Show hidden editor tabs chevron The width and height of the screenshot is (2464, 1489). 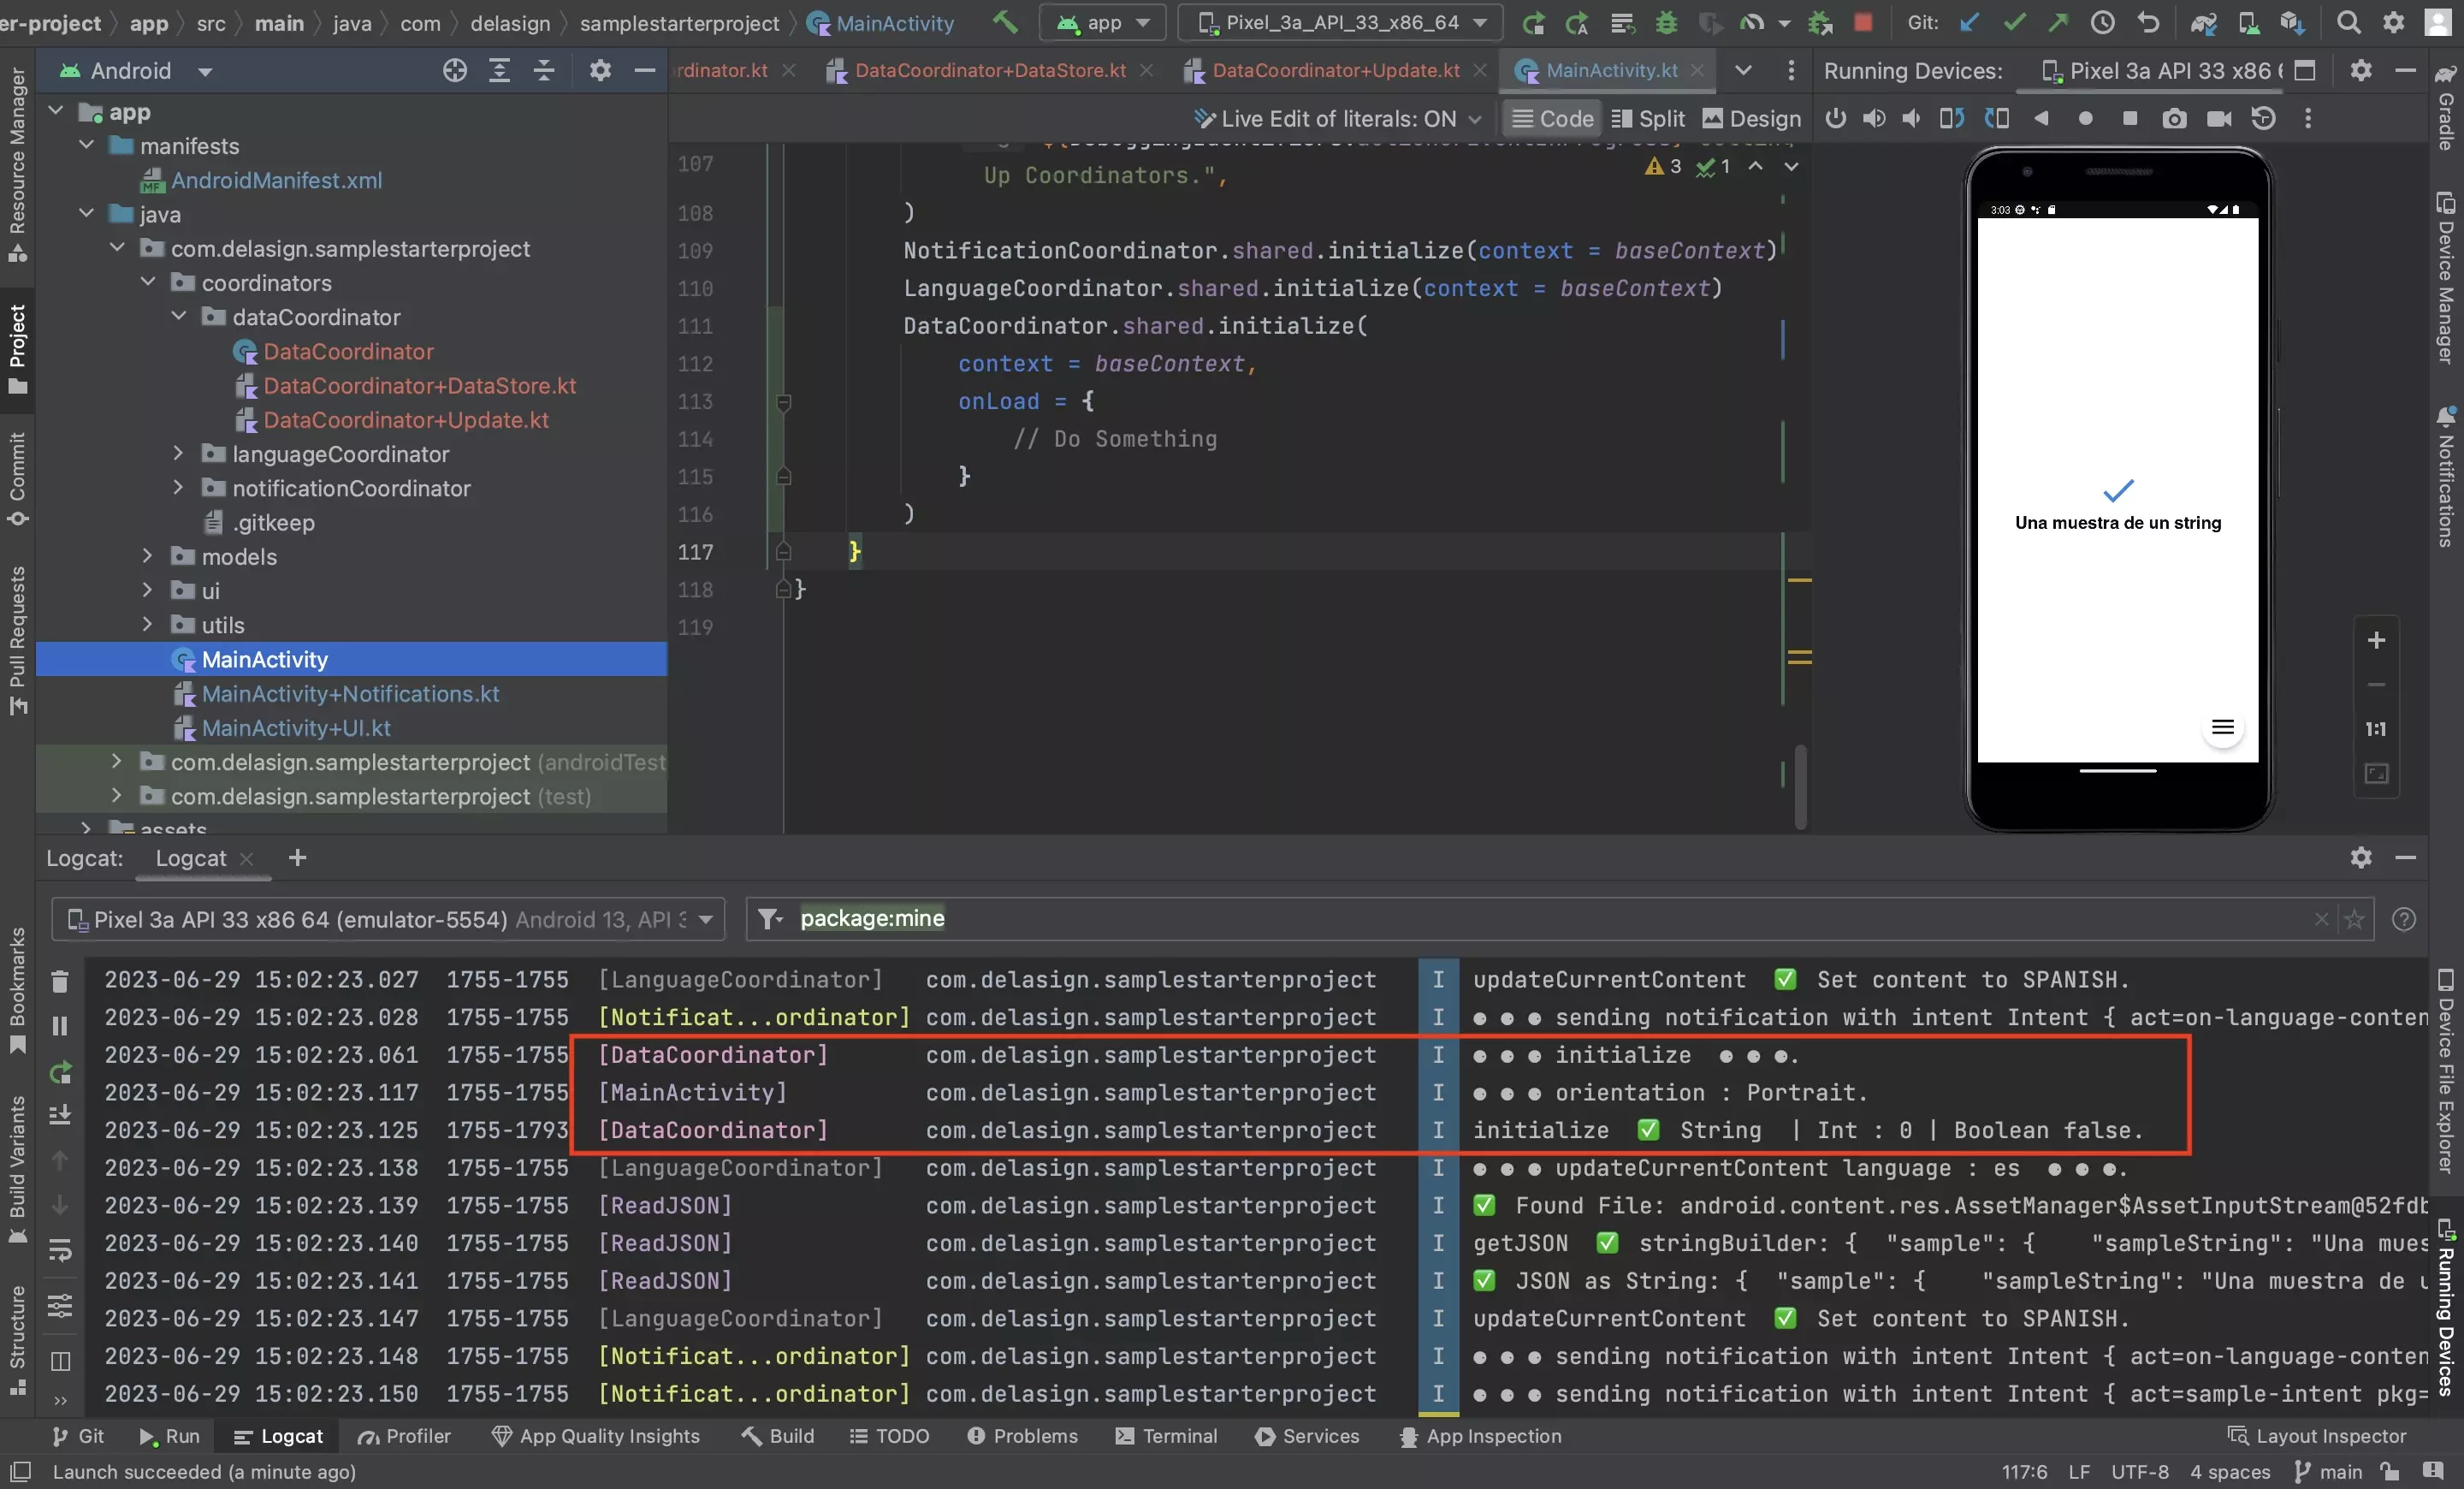click(1743, 70)
